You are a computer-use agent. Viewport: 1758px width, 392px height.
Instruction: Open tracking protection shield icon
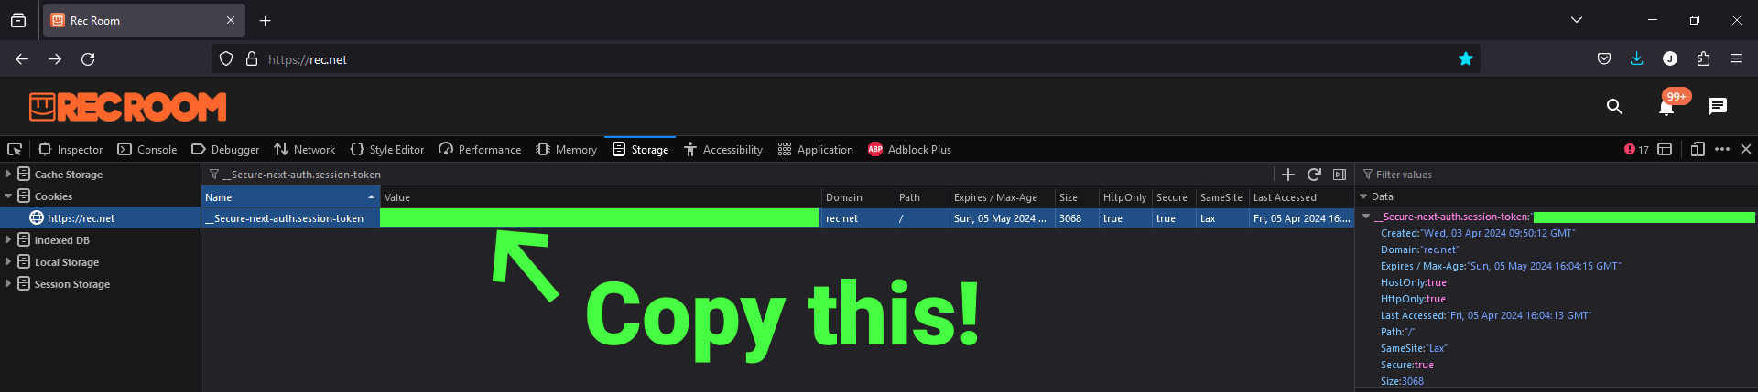tap(226, 59)
